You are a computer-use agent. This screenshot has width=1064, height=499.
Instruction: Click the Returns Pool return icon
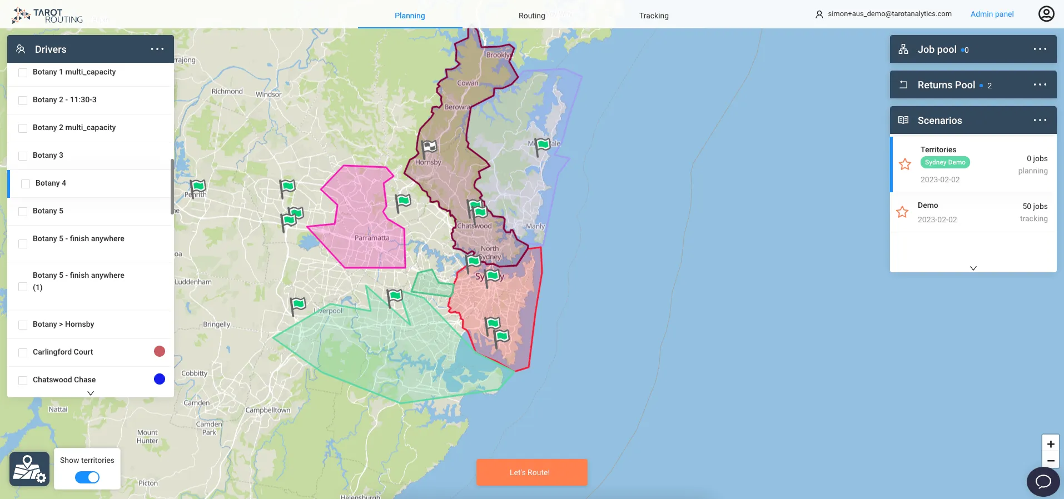pyautogui.click(x=903, y=84)
